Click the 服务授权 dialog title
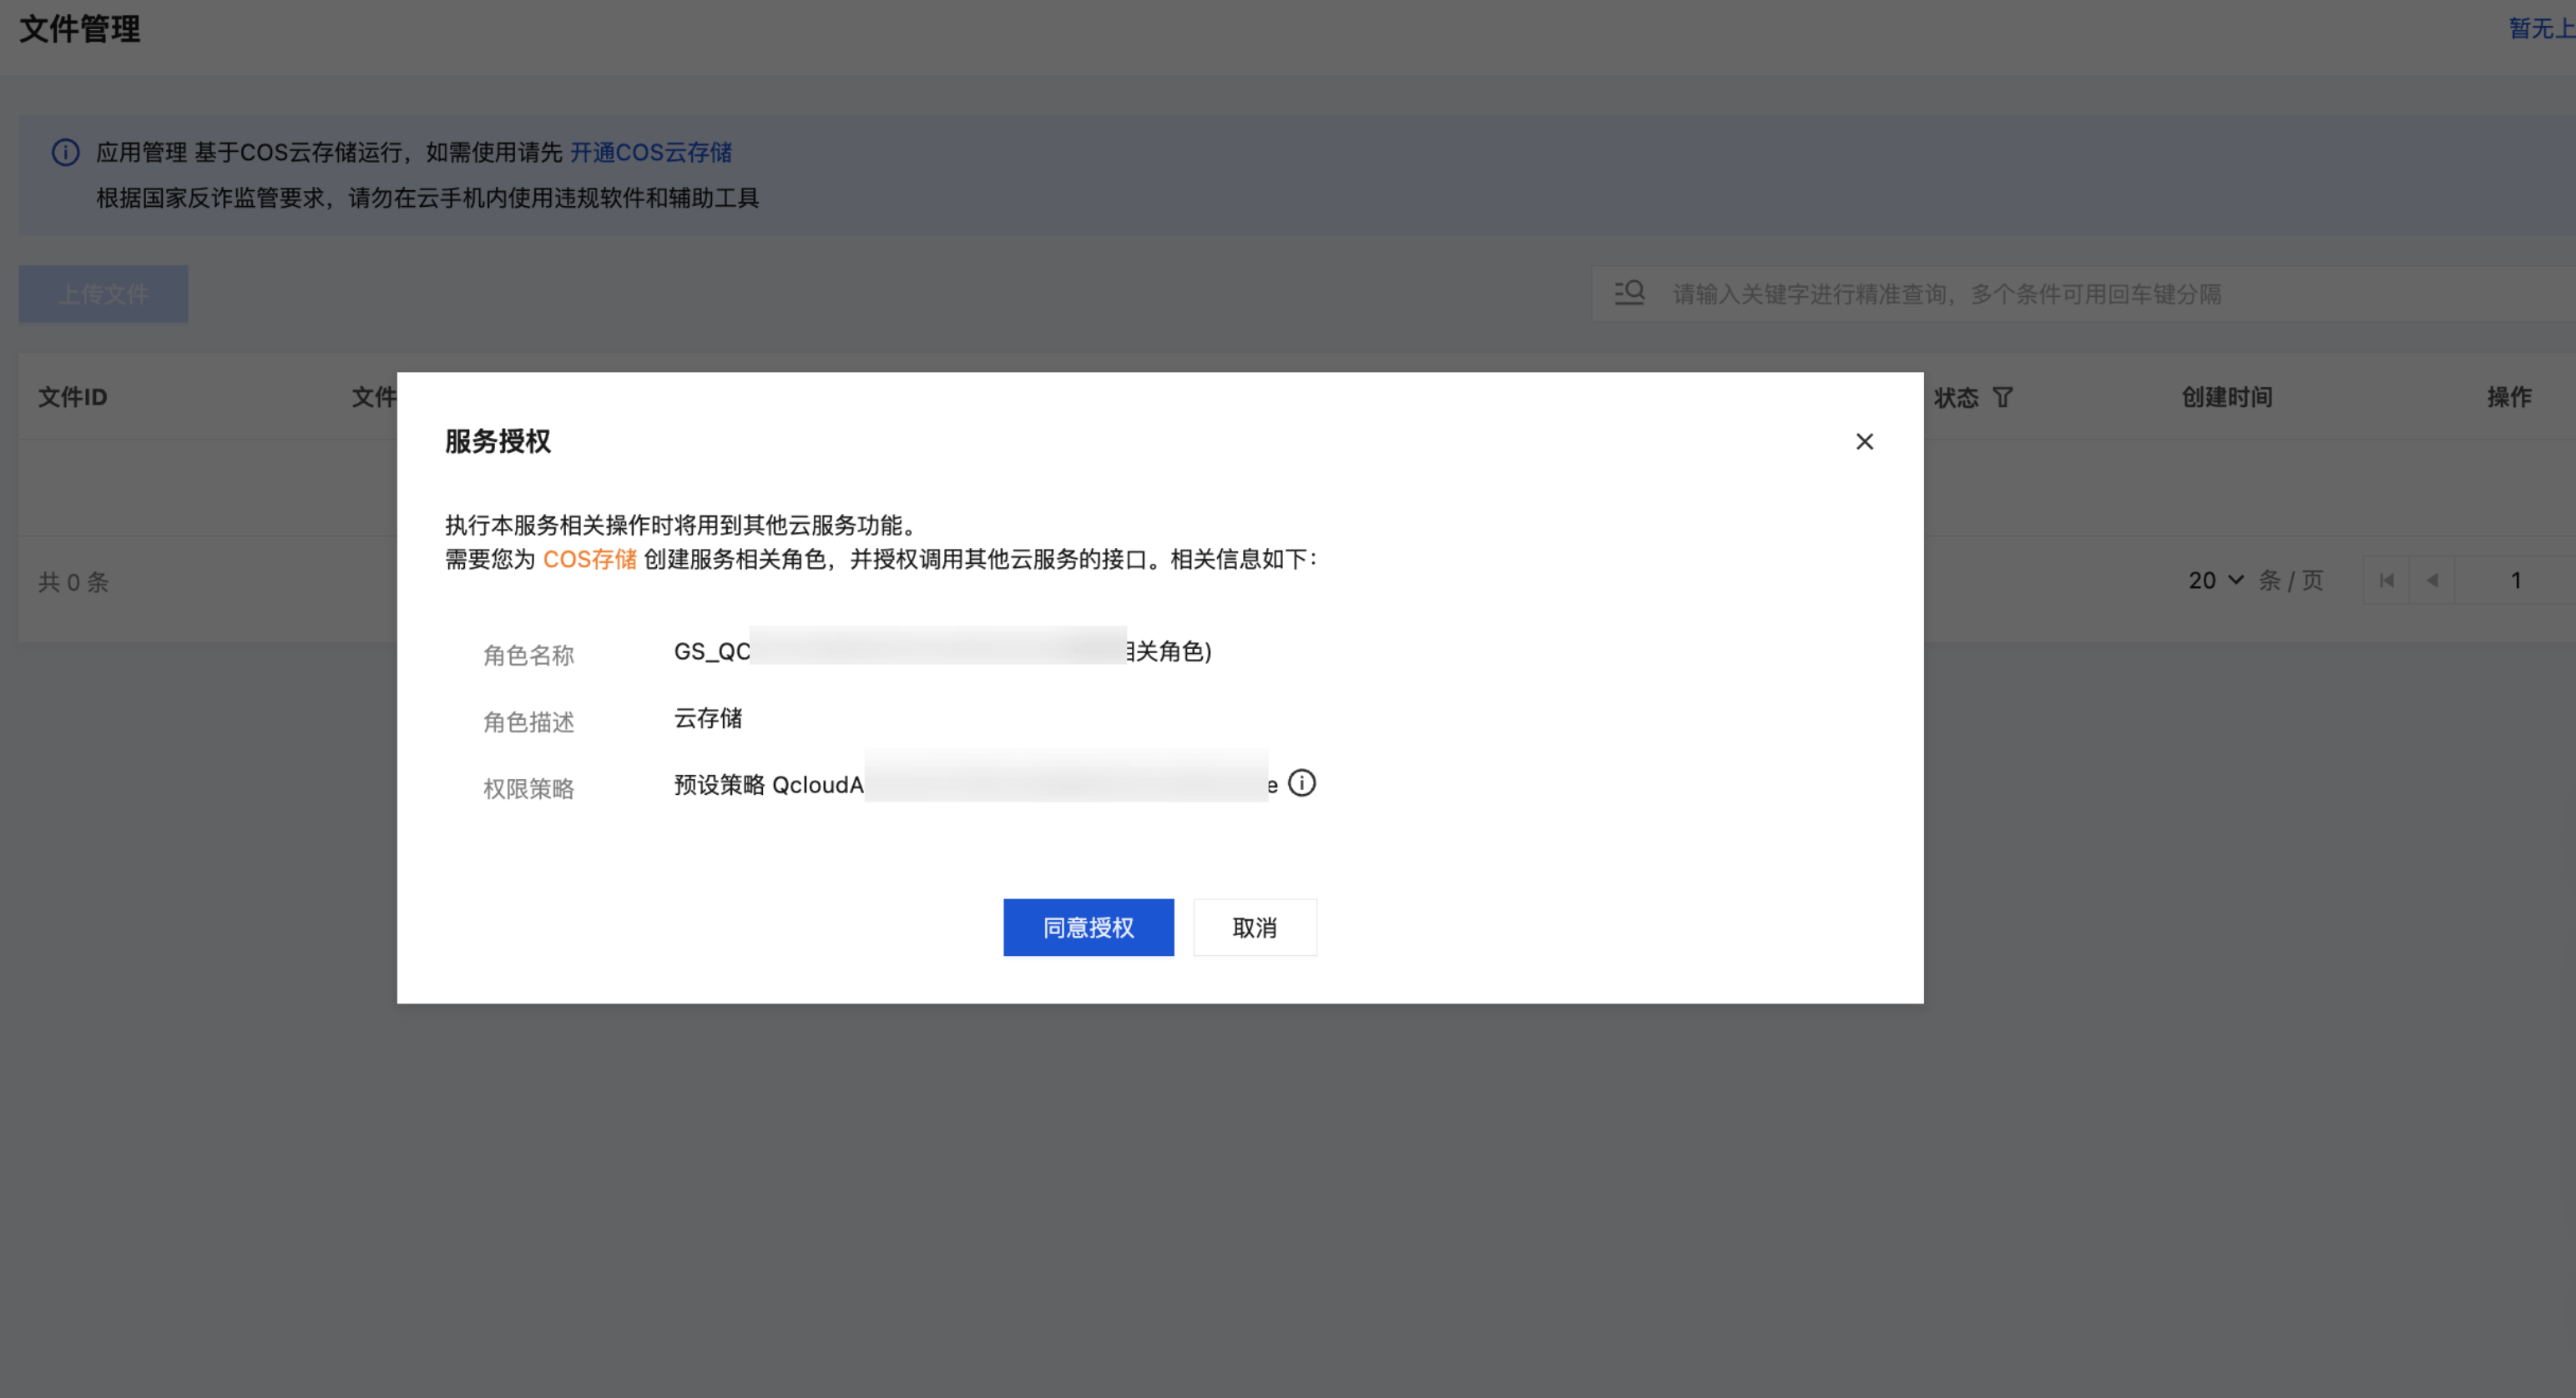 point(498,440)
